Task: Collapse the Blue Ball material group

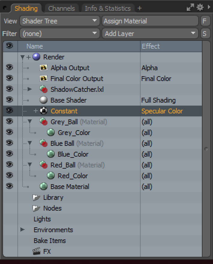Action: click(x=30, y=143)
